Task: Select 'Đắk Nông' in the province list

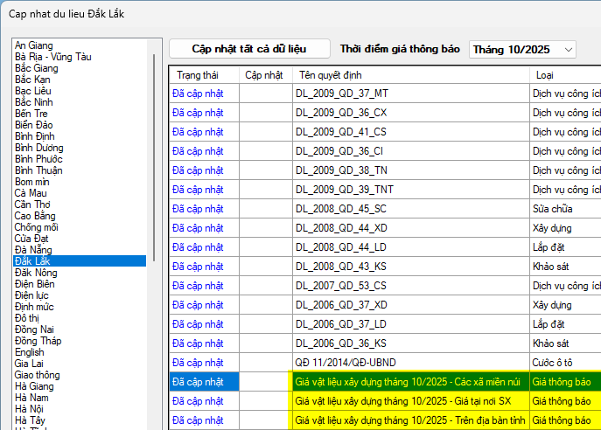Action: point(36,273)
